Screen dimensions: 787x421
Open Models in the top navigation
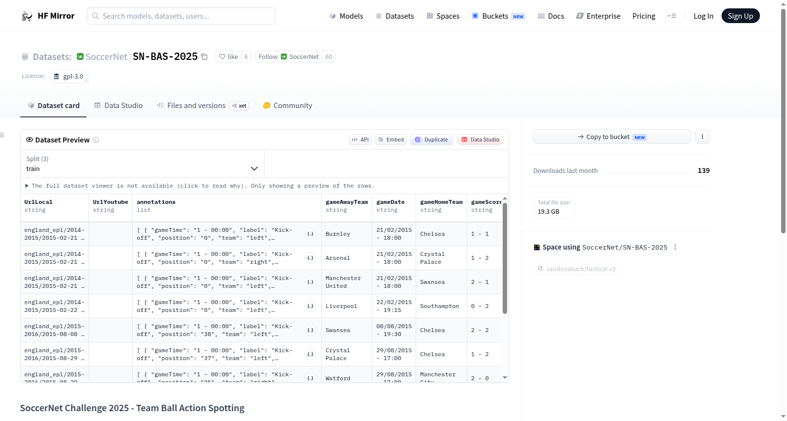click(346, 16)
